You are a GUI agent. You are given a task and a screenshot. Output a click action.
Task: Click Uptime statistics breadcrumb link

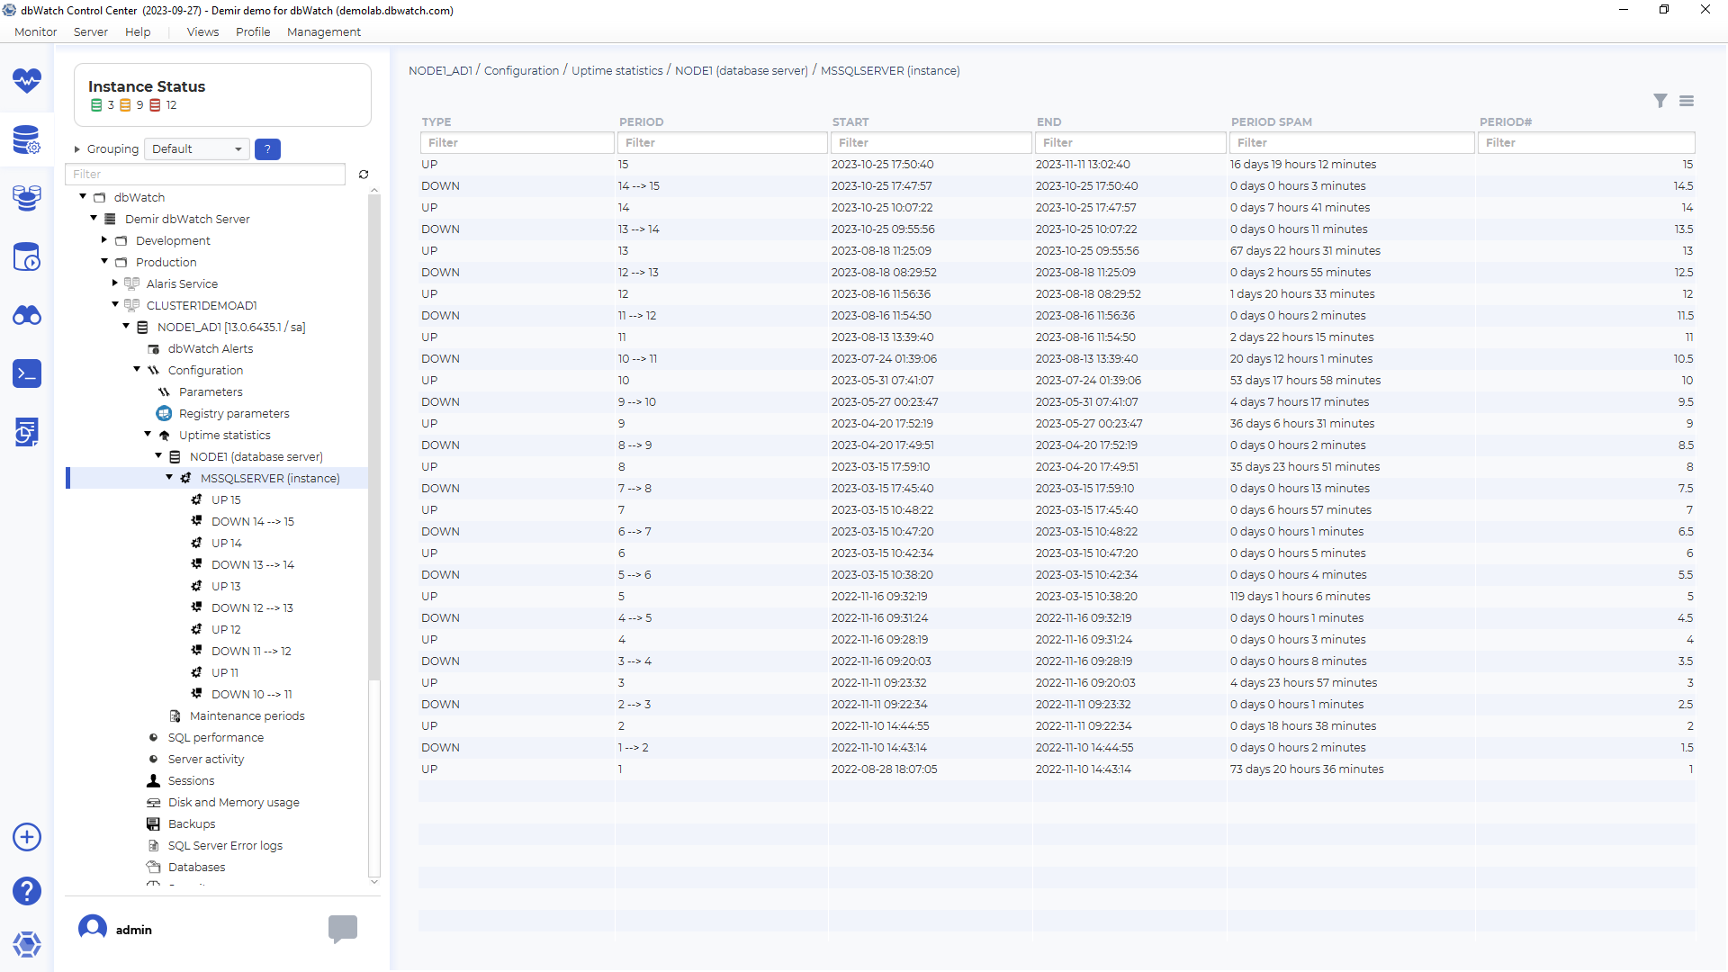pos(616,70)
